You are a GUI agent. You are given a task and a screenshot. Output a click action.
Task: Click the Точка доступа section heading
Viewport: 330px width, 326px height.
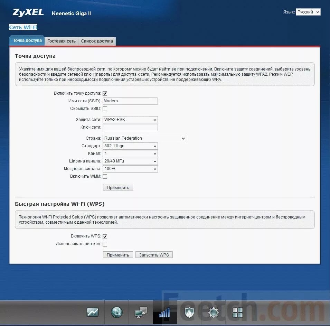tap(35, 56)
